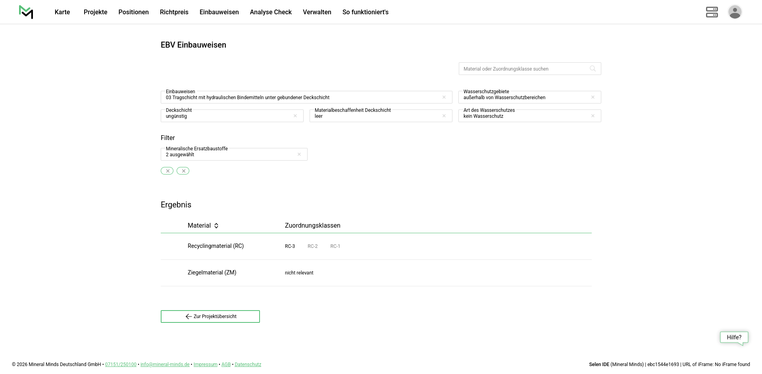Remove the second selected filter chip

click(183, 171)
